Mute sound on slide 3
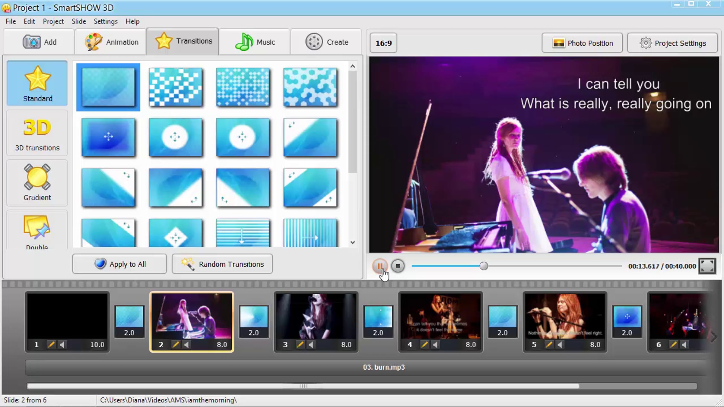The width and height of the screenshot is (724, 407). (x=311, y=344)
